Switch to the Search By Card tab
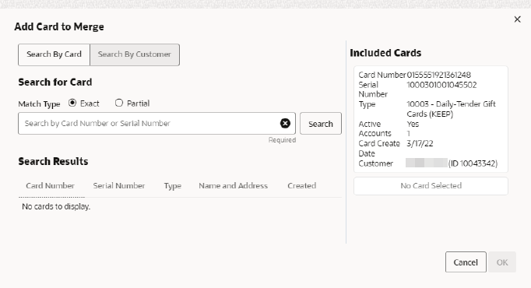531x288 pixels. point(54,54)
